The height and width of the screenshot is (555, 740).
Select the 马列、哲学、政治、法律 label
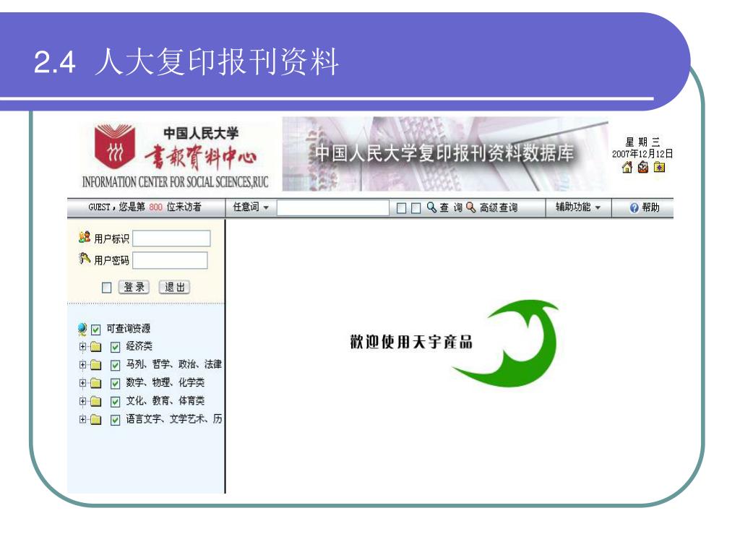point(173,364)
